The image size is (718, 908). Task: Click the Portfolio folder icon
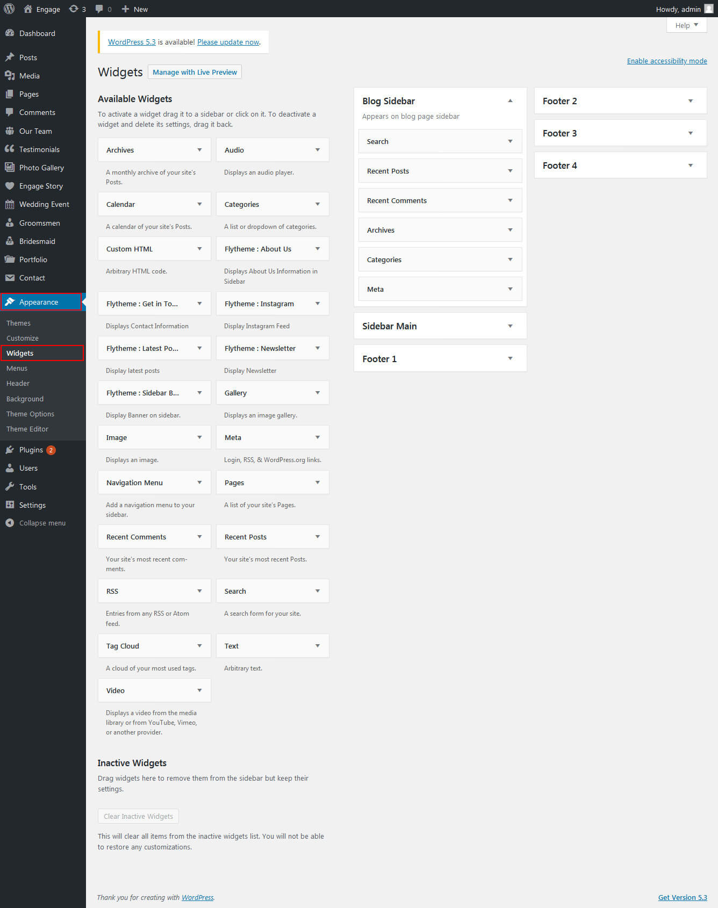[x=10, y=259]
